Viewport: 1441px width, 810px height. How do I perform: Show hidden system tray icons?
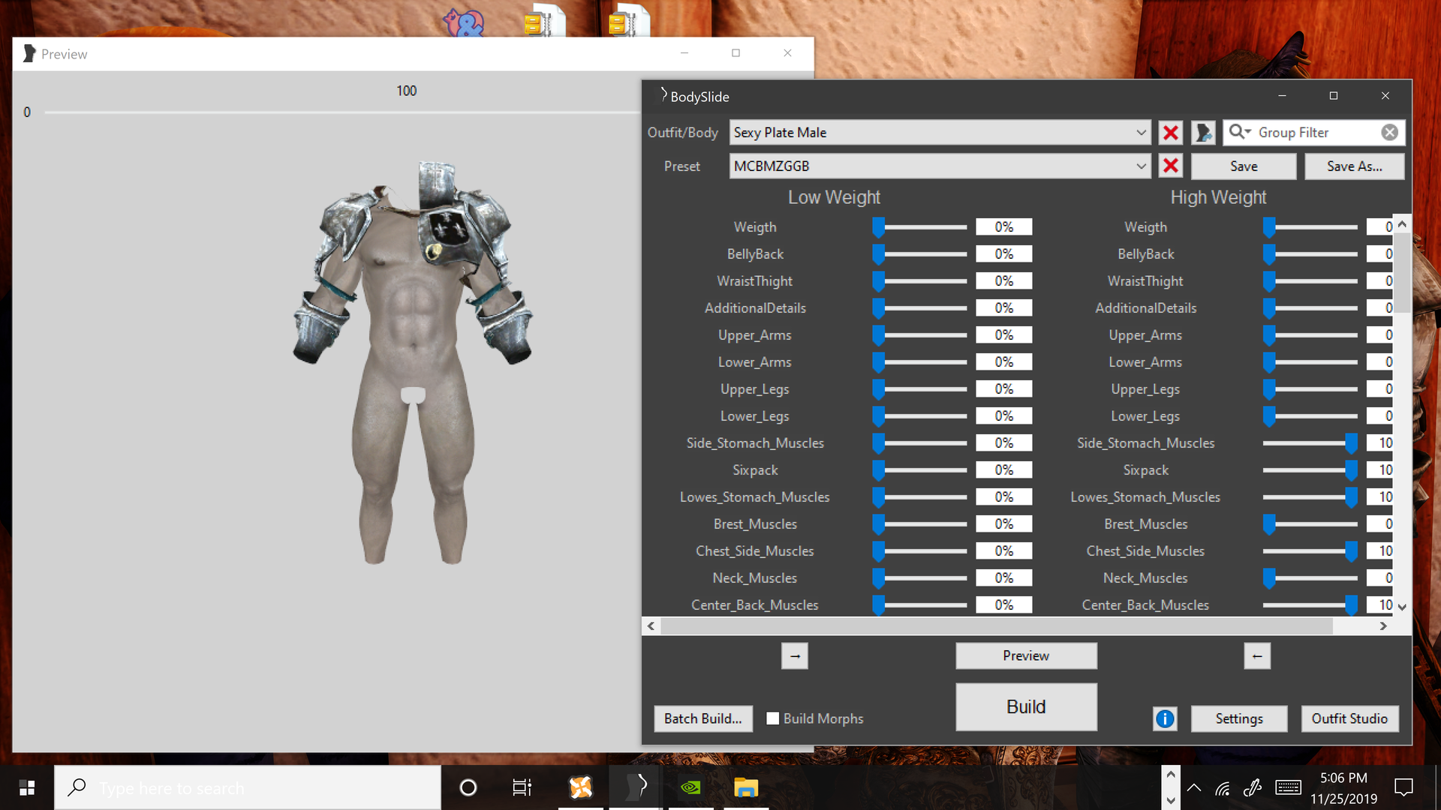[1194, 787]
